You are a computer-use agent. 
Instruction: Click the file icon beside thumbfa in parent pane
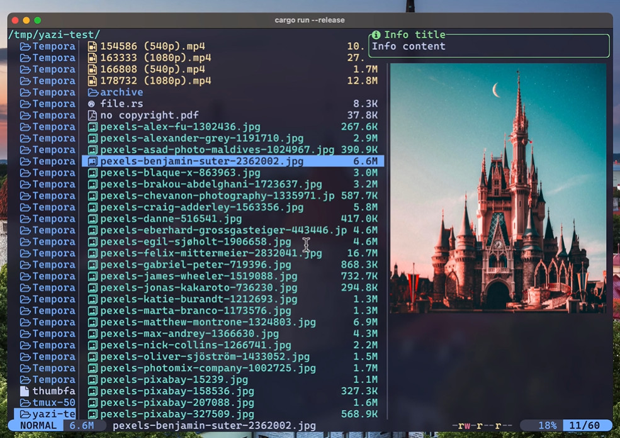click(25, 391)
